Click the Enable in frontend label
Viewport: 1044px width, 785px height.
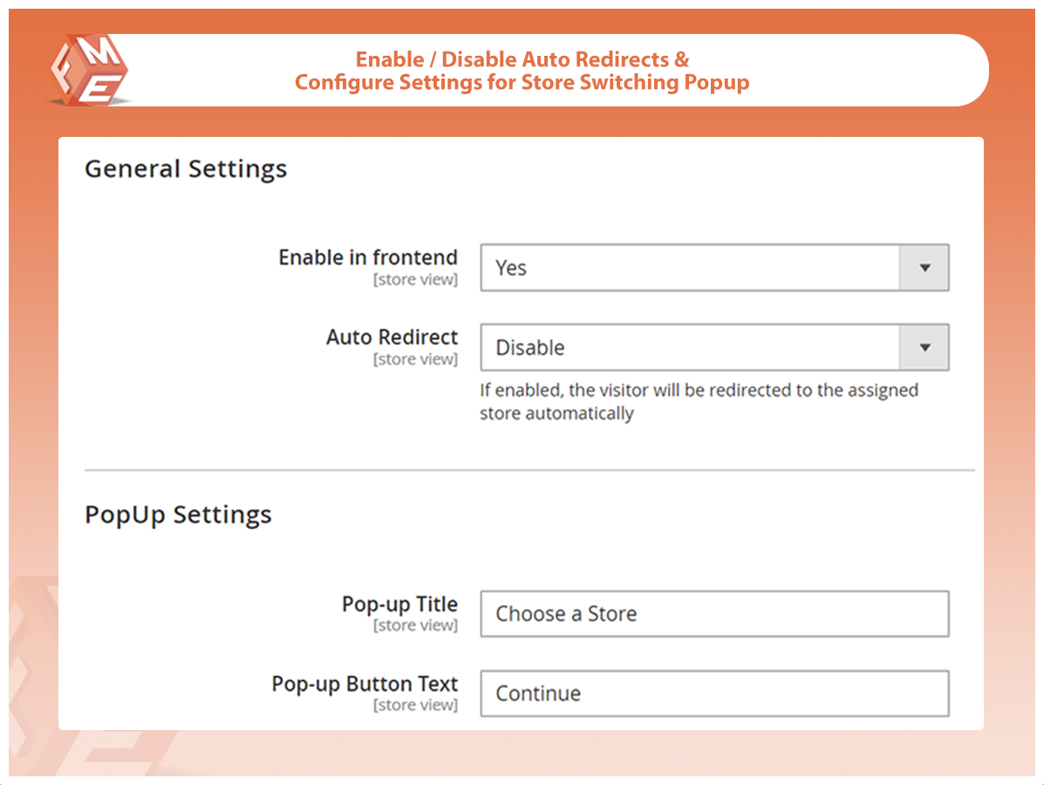coord(367,257)
